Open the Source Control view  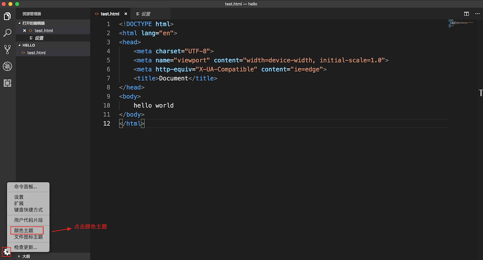coord(7,49)
